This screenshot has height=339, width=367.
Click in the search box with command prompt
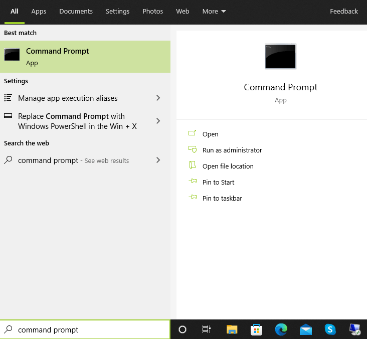tap(85, 329)
